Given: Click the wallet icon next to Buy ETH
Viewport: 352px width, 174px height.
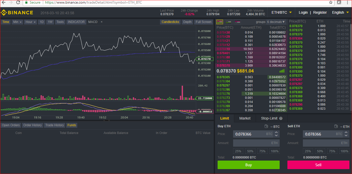Looking at the screenshot, I should click(266, 126).
